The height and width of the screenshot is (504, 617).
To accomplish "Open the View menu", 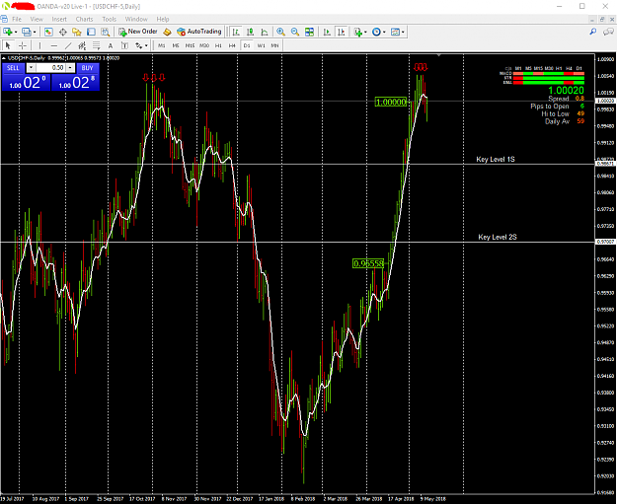I will 37,19.
